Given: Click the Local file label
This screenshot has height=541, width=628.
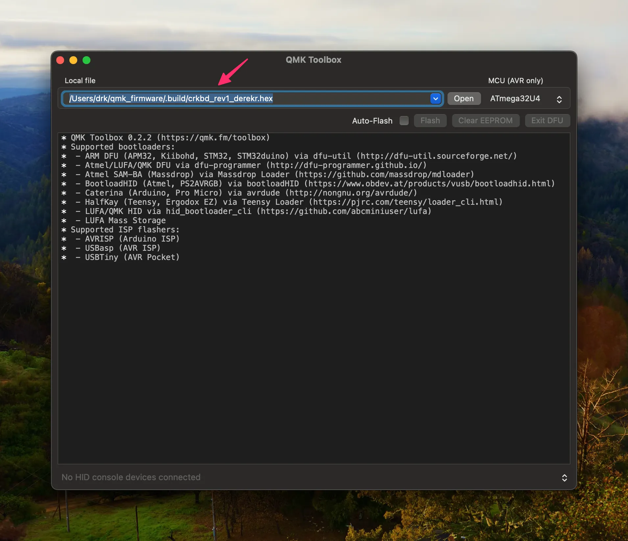Looking at the screenshot, I should point(80,81).
